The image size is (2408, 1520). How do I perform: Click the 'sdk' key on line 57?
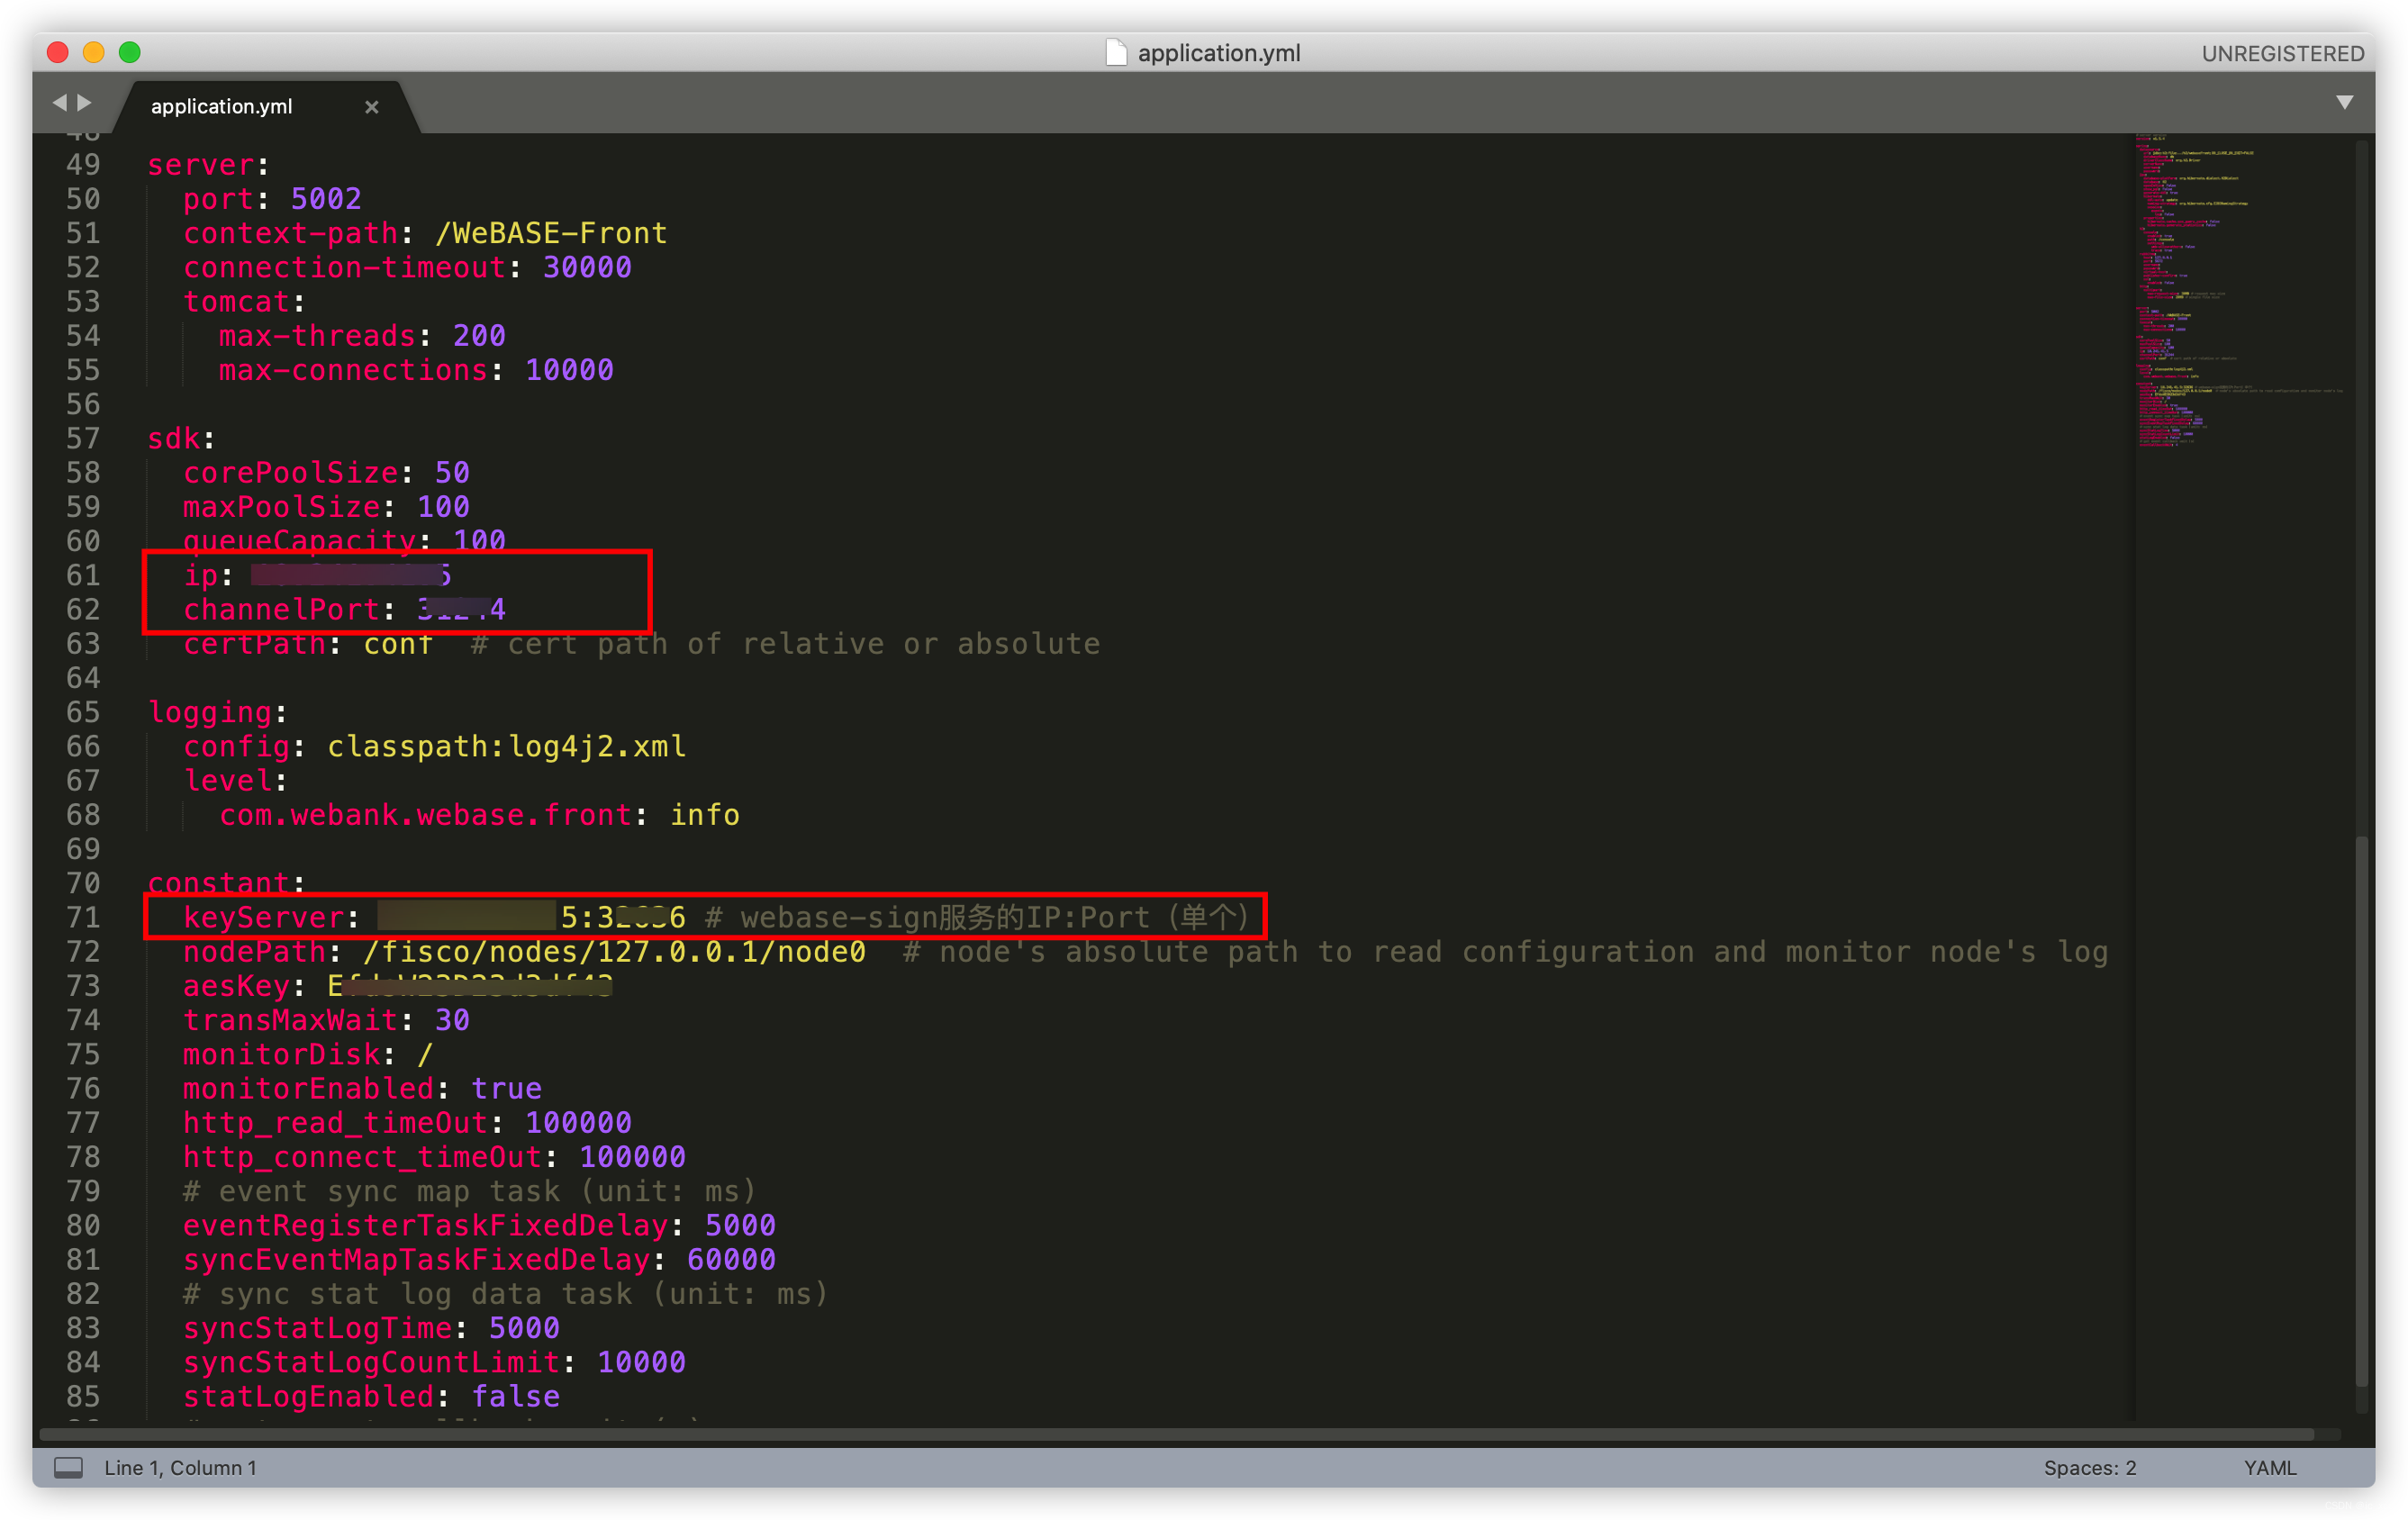pos(174,438)
